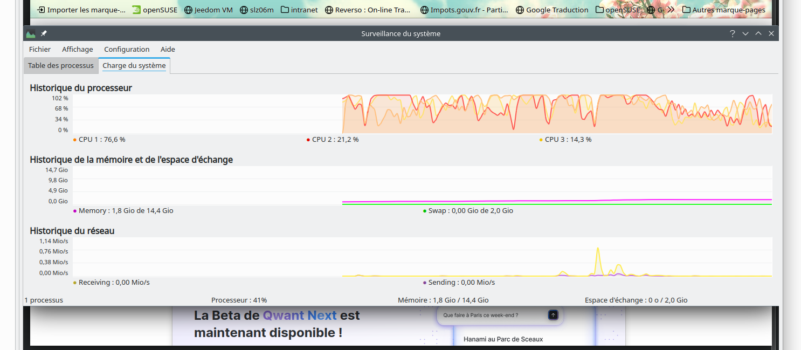801x350 pixels.
Task: Open the slz06m bookmark
Action: 257,10
